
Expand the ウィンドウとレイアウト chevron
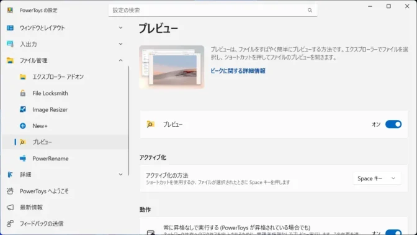(x=120, y=28)
